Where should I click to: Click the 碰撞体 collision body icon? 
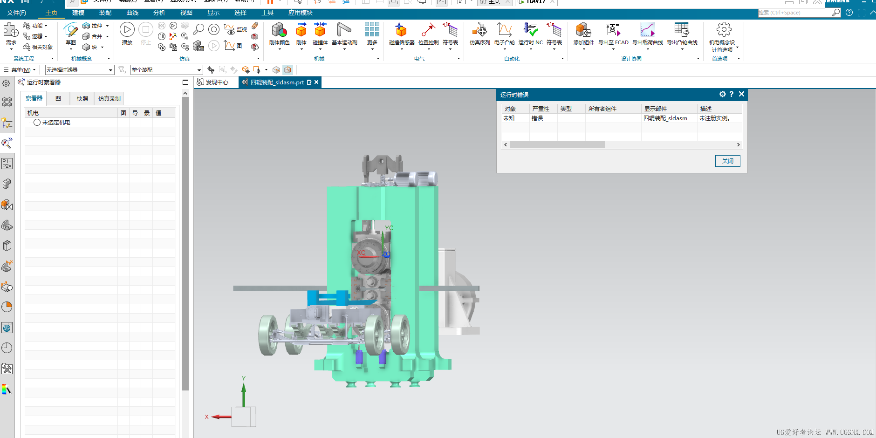(320, 31)
